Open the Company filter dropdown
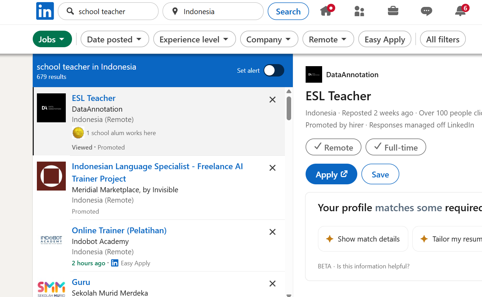 pyautogui.click(x=269, y=39)
